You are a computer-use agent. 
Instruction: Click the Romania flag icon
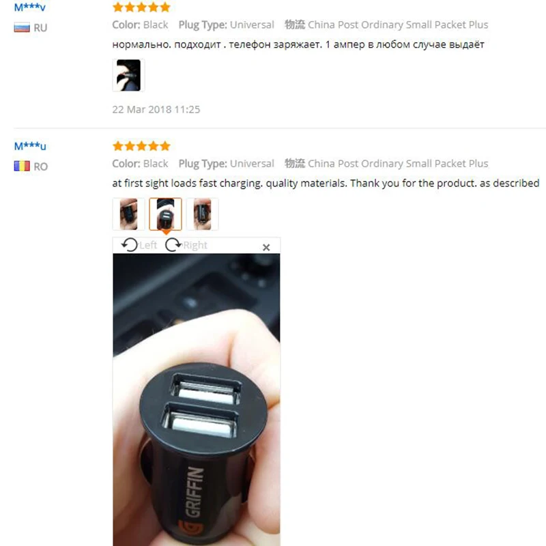22,166
